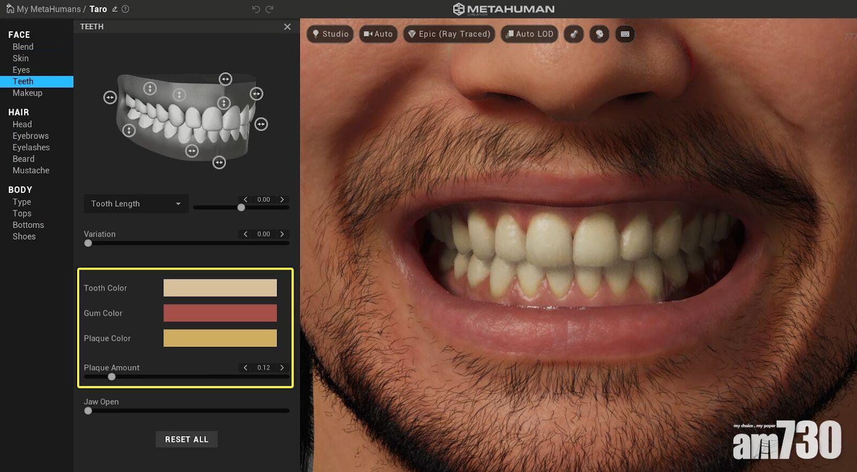
Task: Click the Reset All button
Action: tap(186, 439)
